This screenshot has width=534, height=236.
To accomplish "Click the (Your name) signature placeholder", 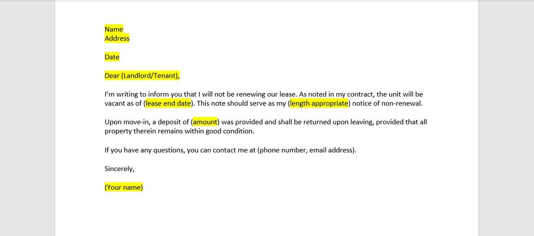I will (124, 187).
